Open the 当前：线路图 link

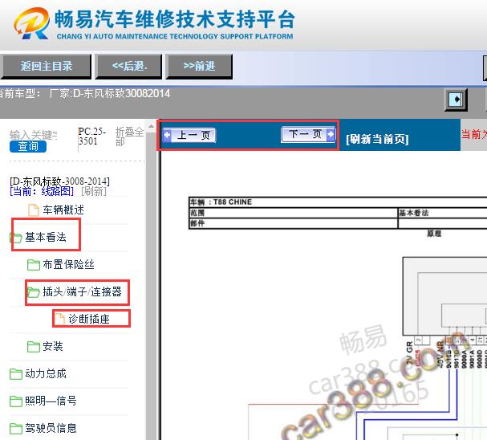point(42,191)
